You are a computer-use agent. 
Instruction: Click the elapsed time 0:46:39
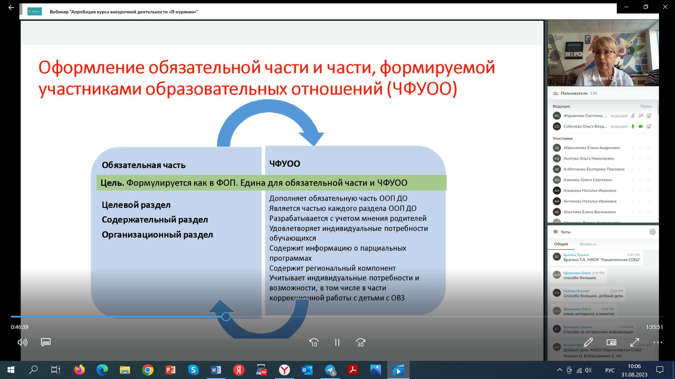(19, 327)
